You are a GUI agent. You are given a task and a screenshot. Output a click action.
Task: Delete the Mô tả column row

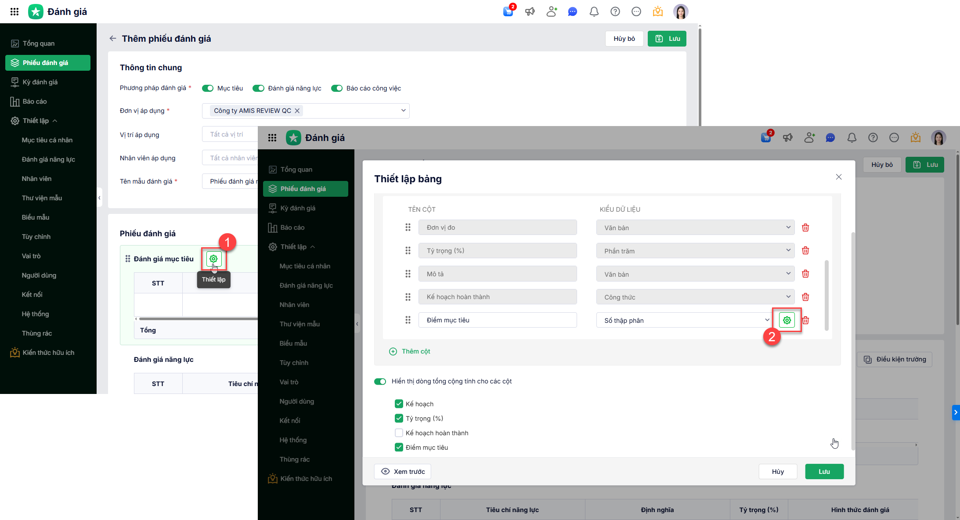(805, 274)
